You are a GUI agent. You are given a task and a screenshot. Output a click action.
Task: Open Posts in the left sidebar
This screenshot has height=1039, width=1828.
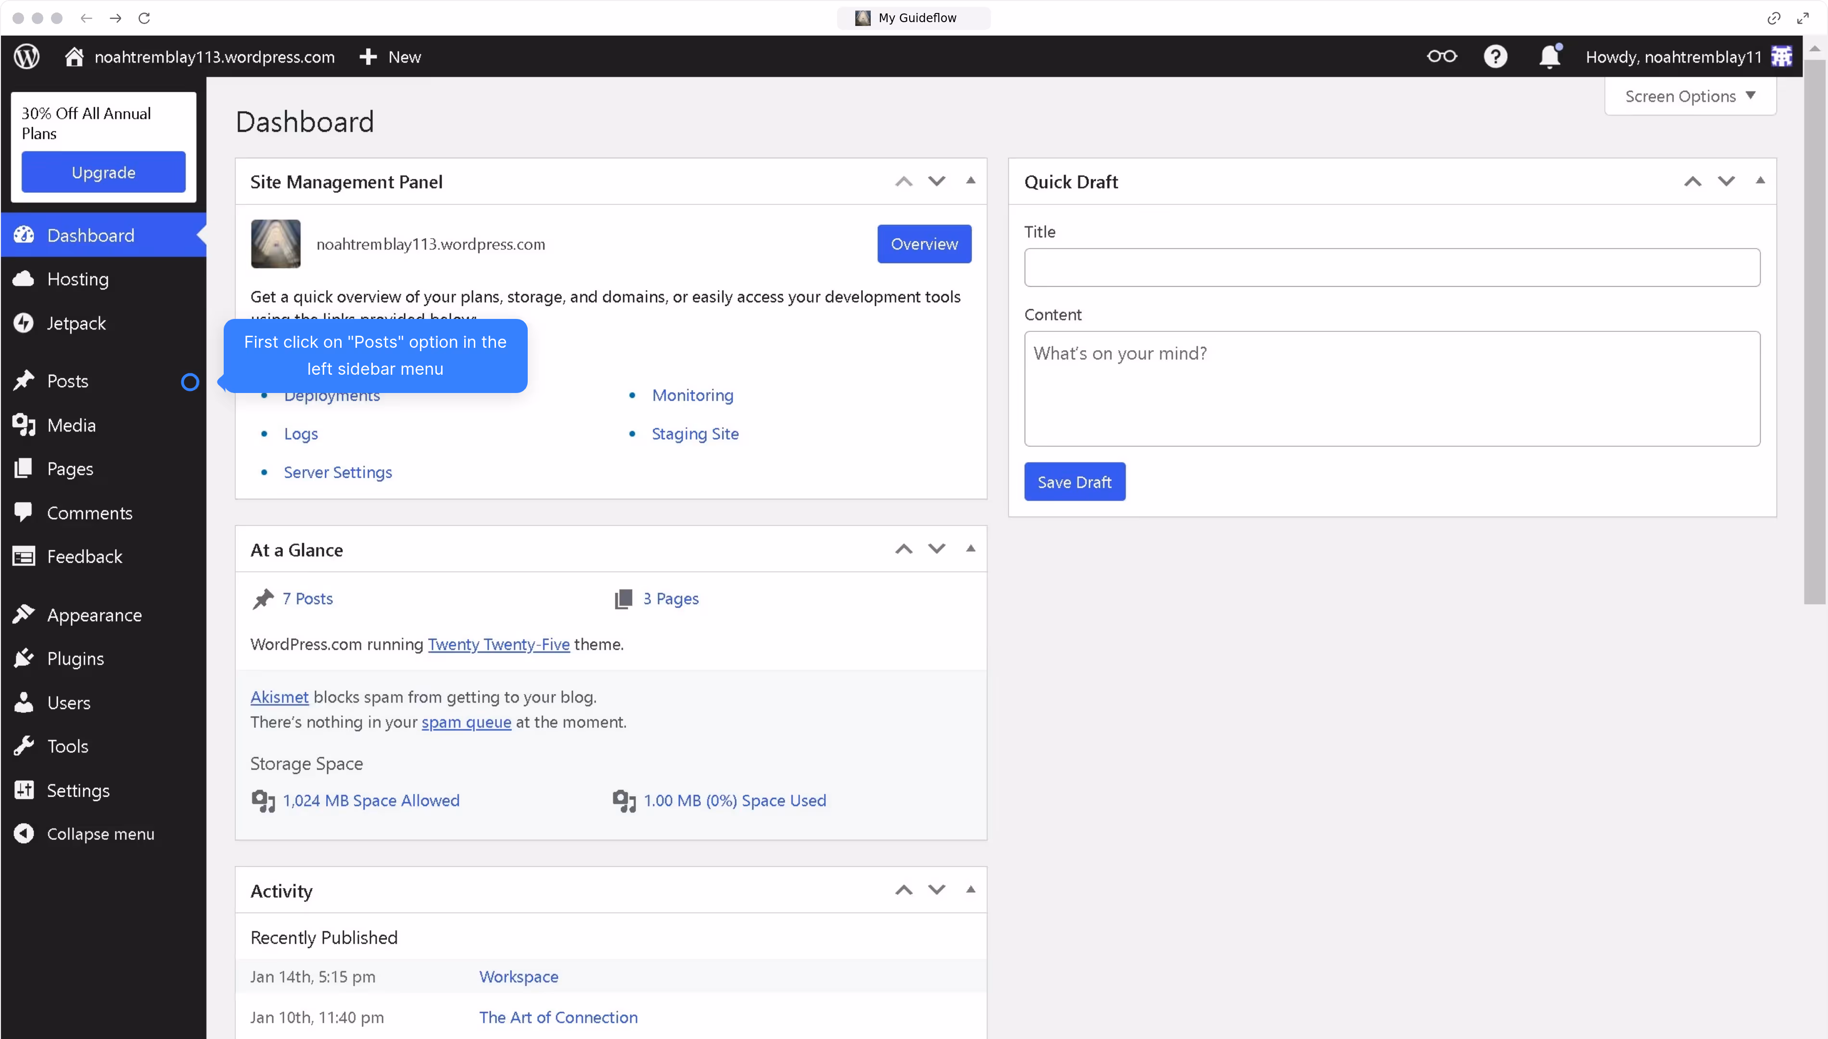68,381
